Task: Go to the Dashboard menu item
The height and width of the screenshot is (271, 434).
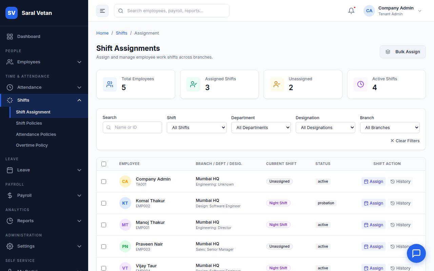Action: tap(44, 37)
